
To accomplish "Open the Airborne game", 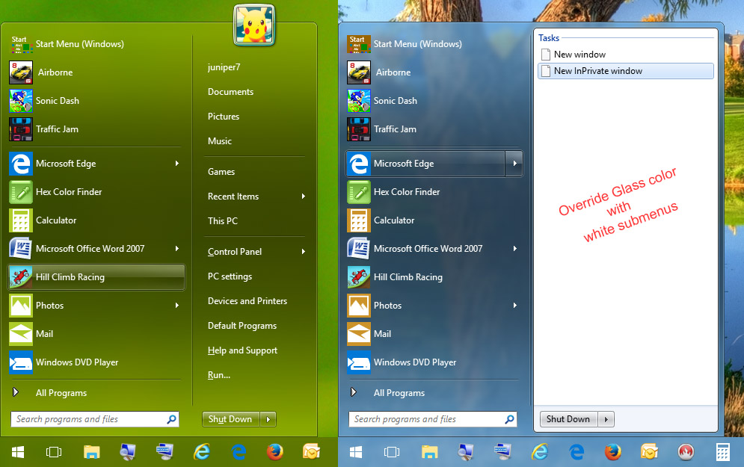I will (70, 72).
